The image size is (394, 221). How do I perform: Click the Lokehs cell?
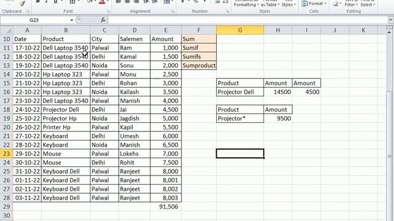(134, 153)
